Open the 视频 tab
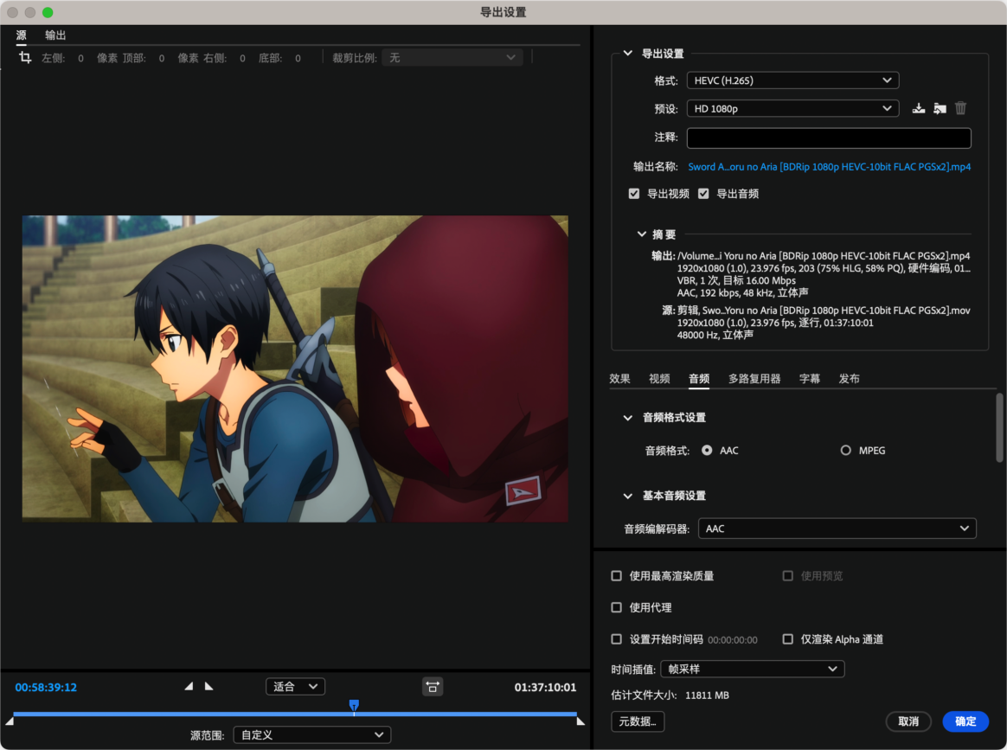 coord(659,379)
